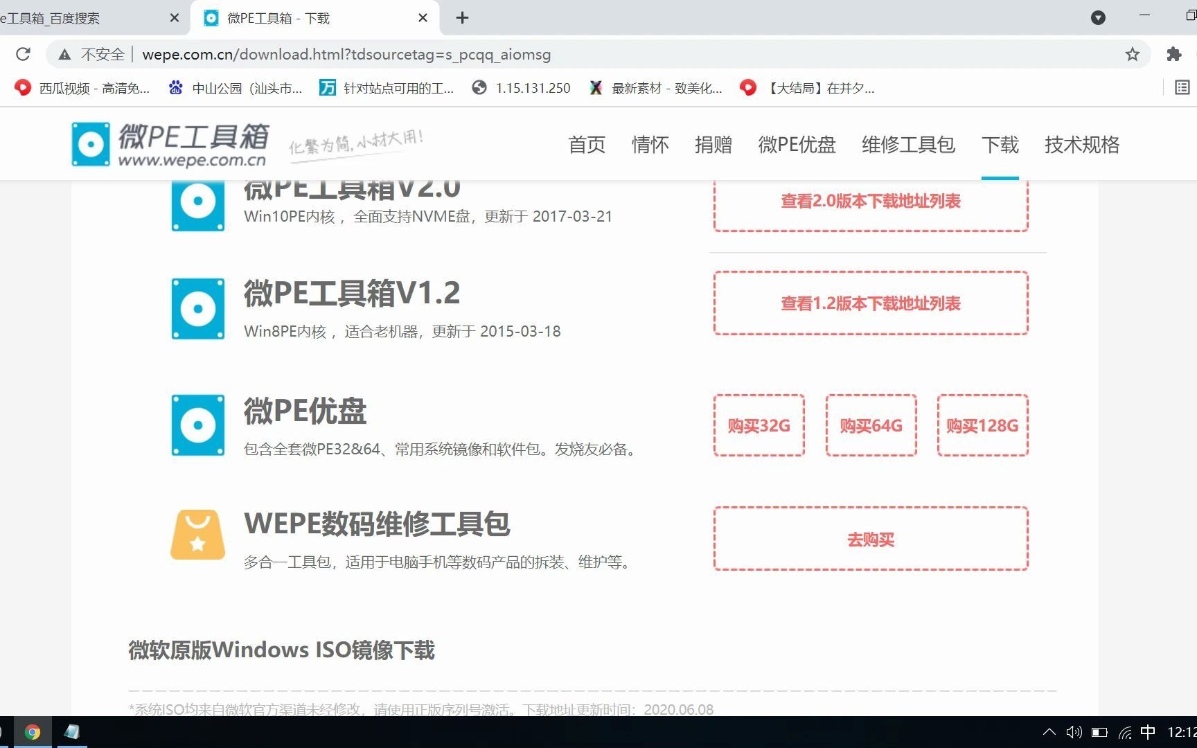
Task: Click the taskbar clock
Action: point(1181,732)
